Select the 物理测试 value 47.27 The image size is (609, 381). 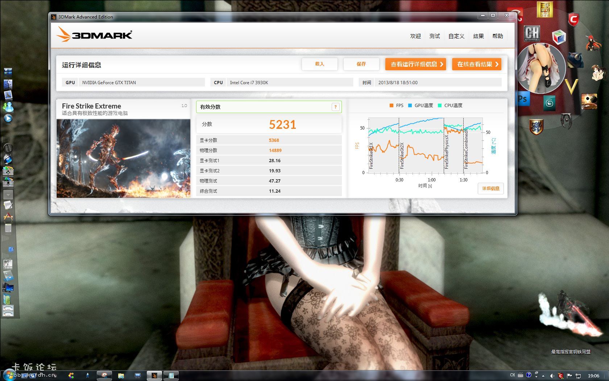[275, 181]
